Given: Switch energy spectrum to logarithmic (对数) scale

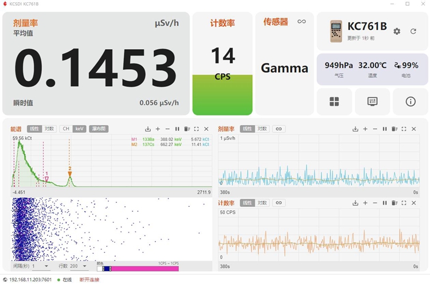Looking at the screenshot, I should 49,129.
